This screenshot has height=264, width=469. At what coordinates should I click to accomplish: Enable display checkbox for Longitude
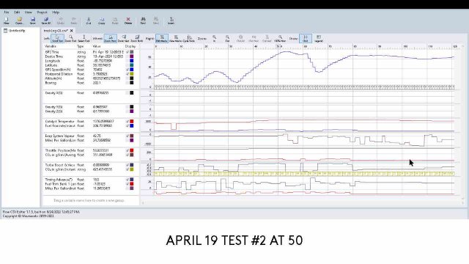point(128,61)
